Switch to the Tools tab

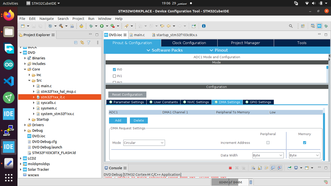(x=302, y=43)
